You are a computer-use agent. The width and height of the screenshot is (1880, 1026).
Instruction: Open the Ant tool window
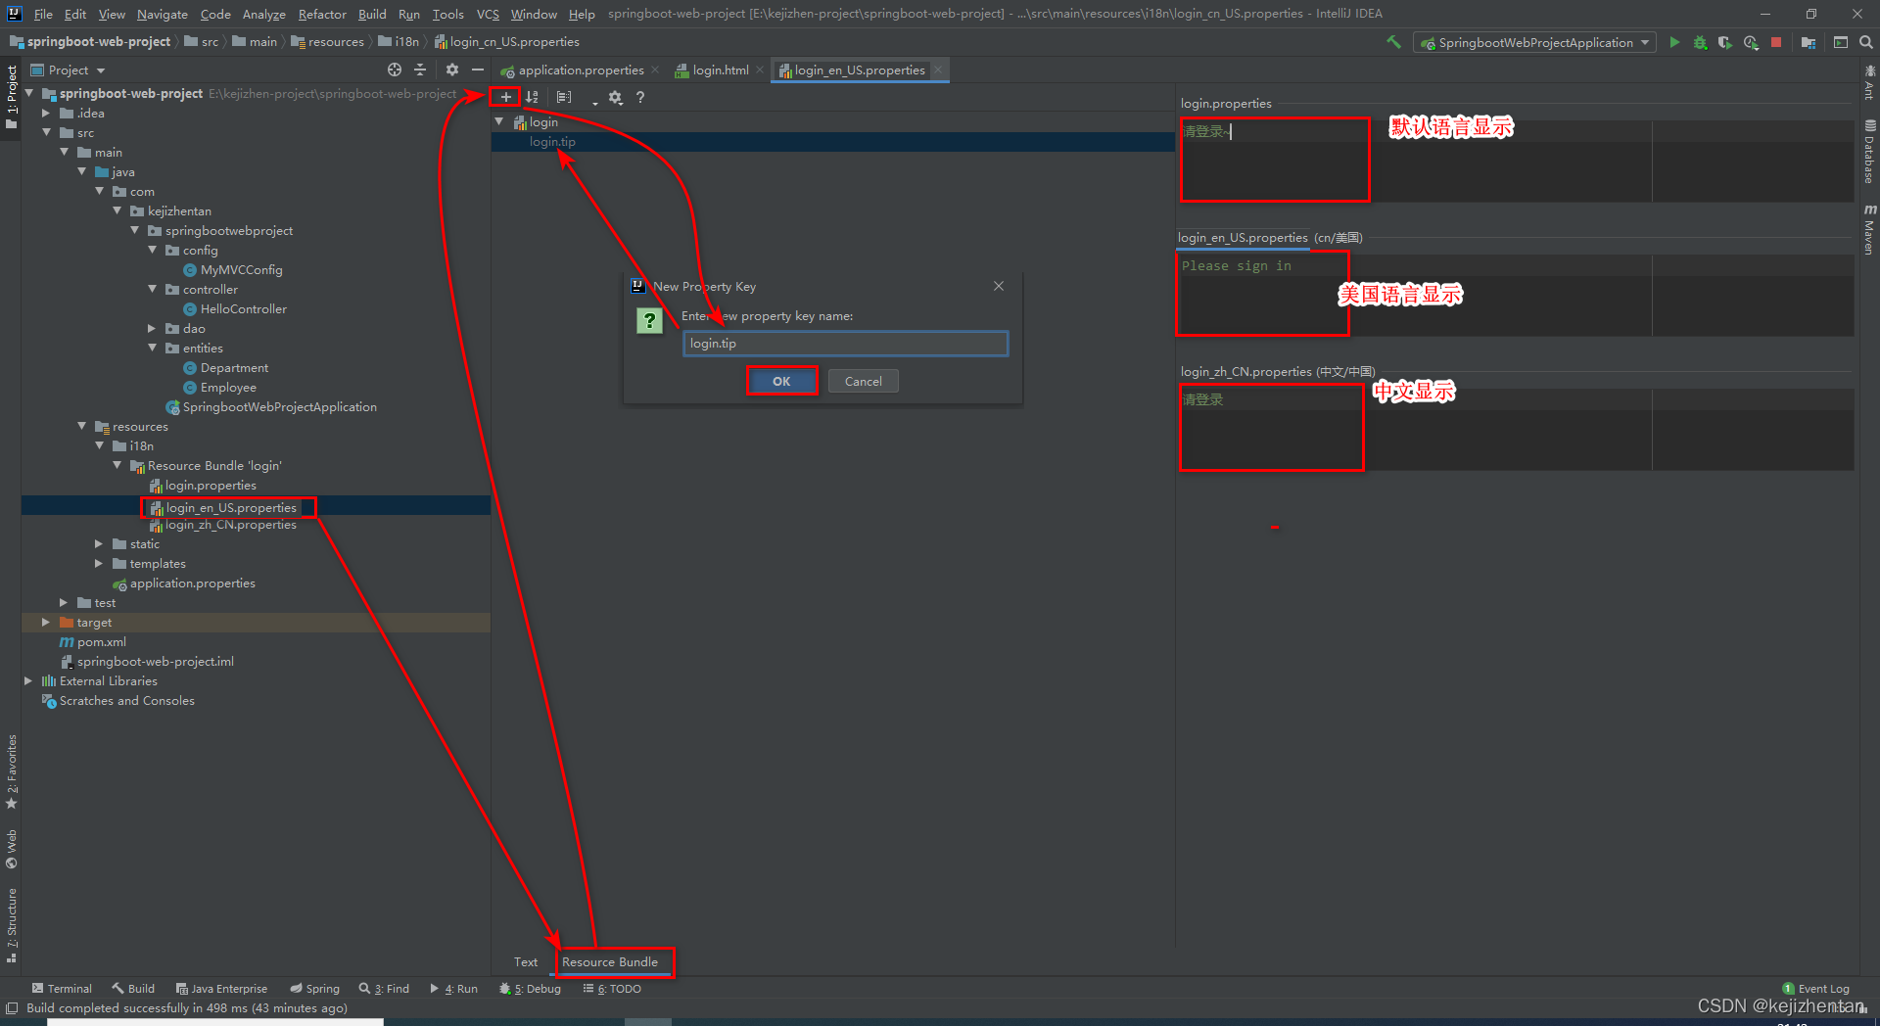(x=1869, y=81)
